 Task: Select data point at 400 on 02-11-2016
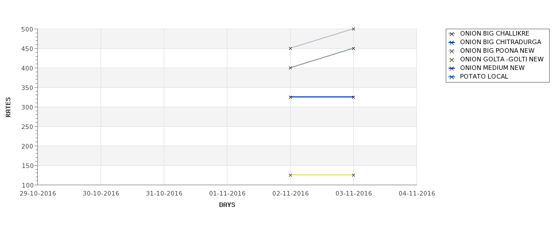291,68
